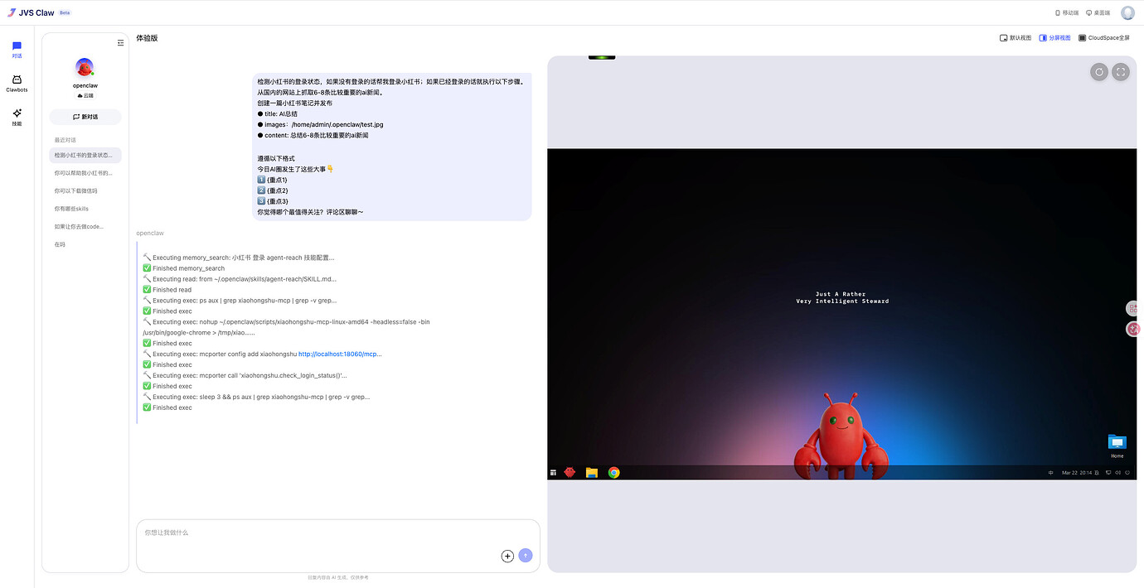Screen dimensions: 1144x588
Task: Open the 对话 chat section in sidebar
Action: (x=17, y=50)
